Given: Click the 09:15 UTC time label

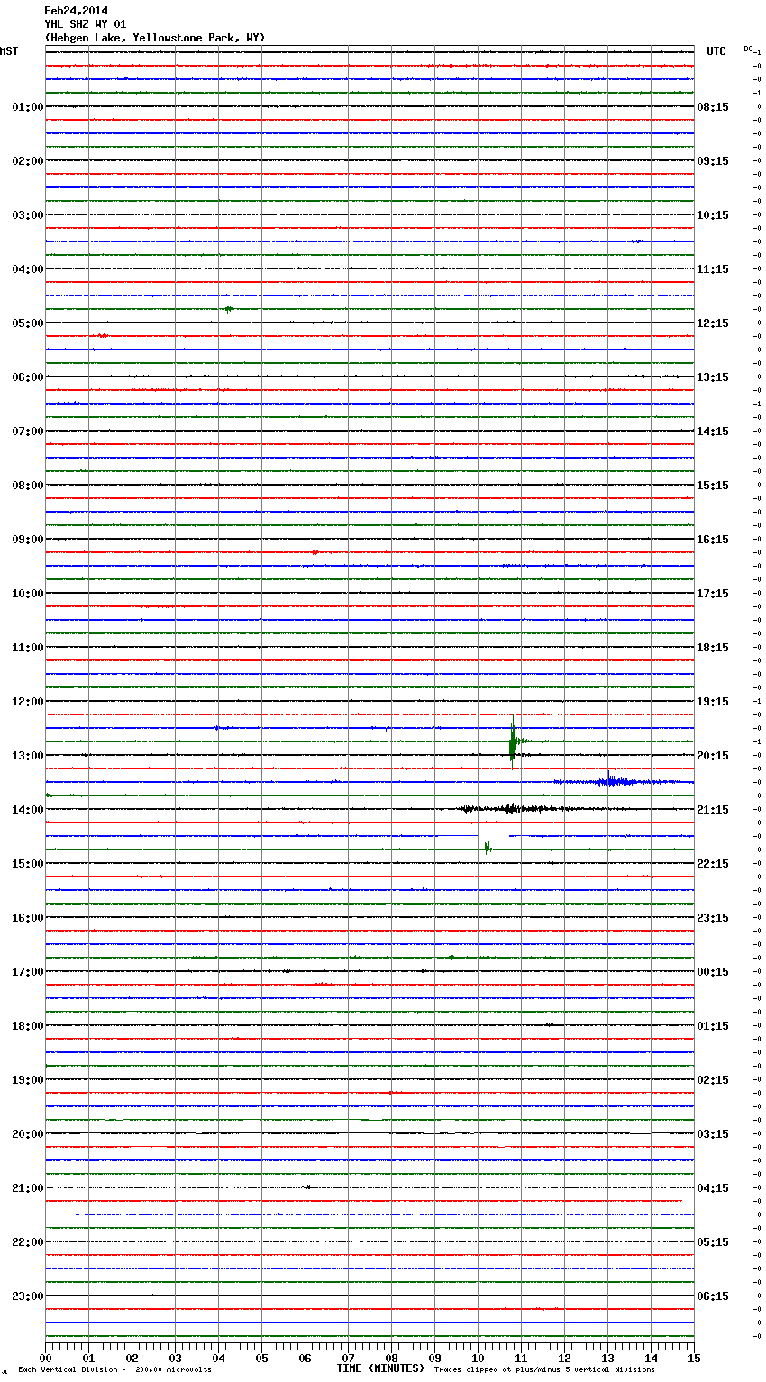Looking at the screenshot, I should [x=713, y=161].
